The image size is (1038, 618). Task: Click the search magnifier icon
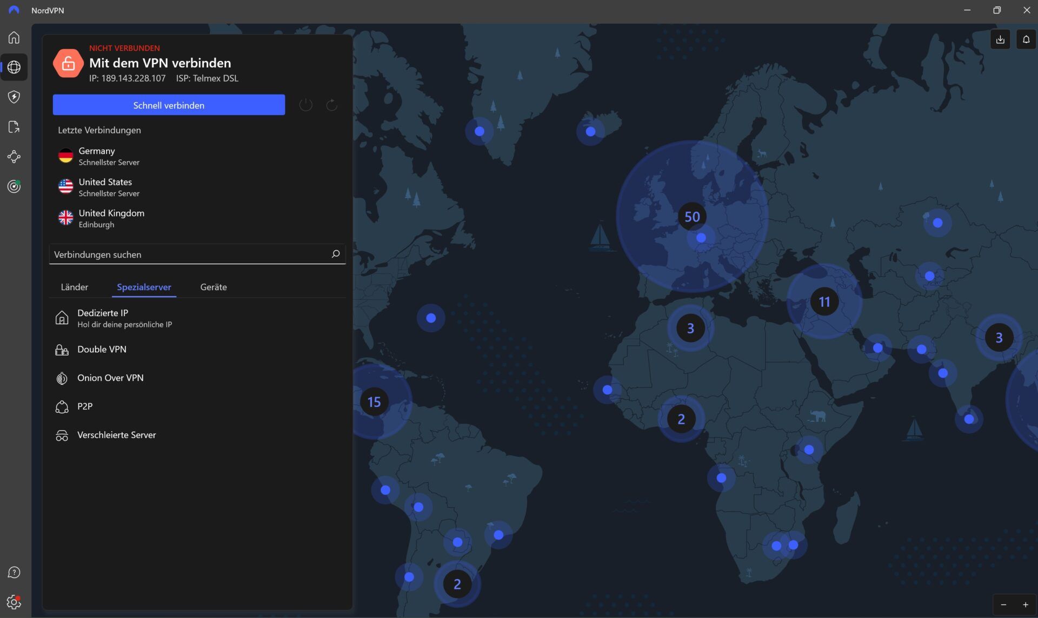(335, 254)
